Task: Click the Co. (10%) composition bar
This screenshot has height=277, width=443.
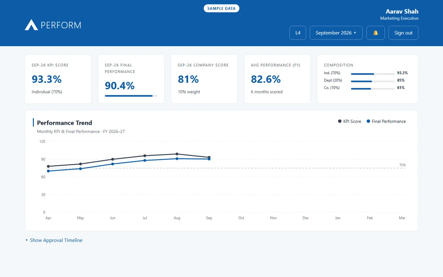Action: click(x=372, y=88)
